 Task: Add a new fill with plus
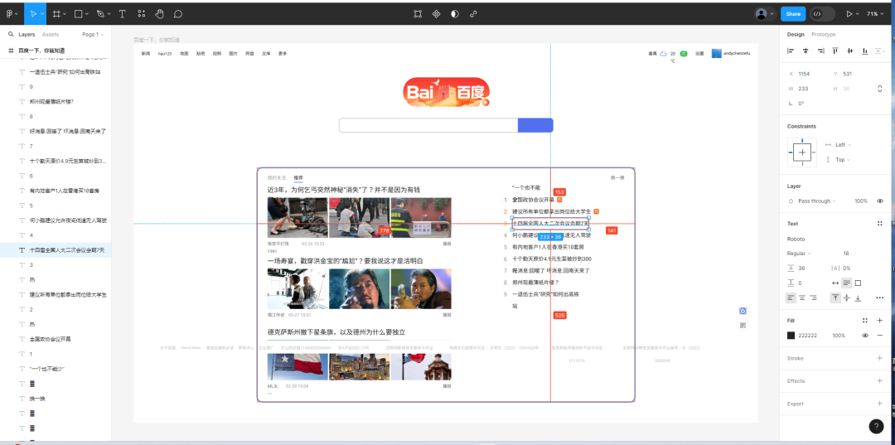(x=879, y=321)
